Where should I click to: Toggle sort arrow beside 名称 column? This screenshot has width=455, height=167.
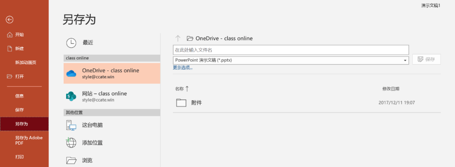[x=187, y=89]
